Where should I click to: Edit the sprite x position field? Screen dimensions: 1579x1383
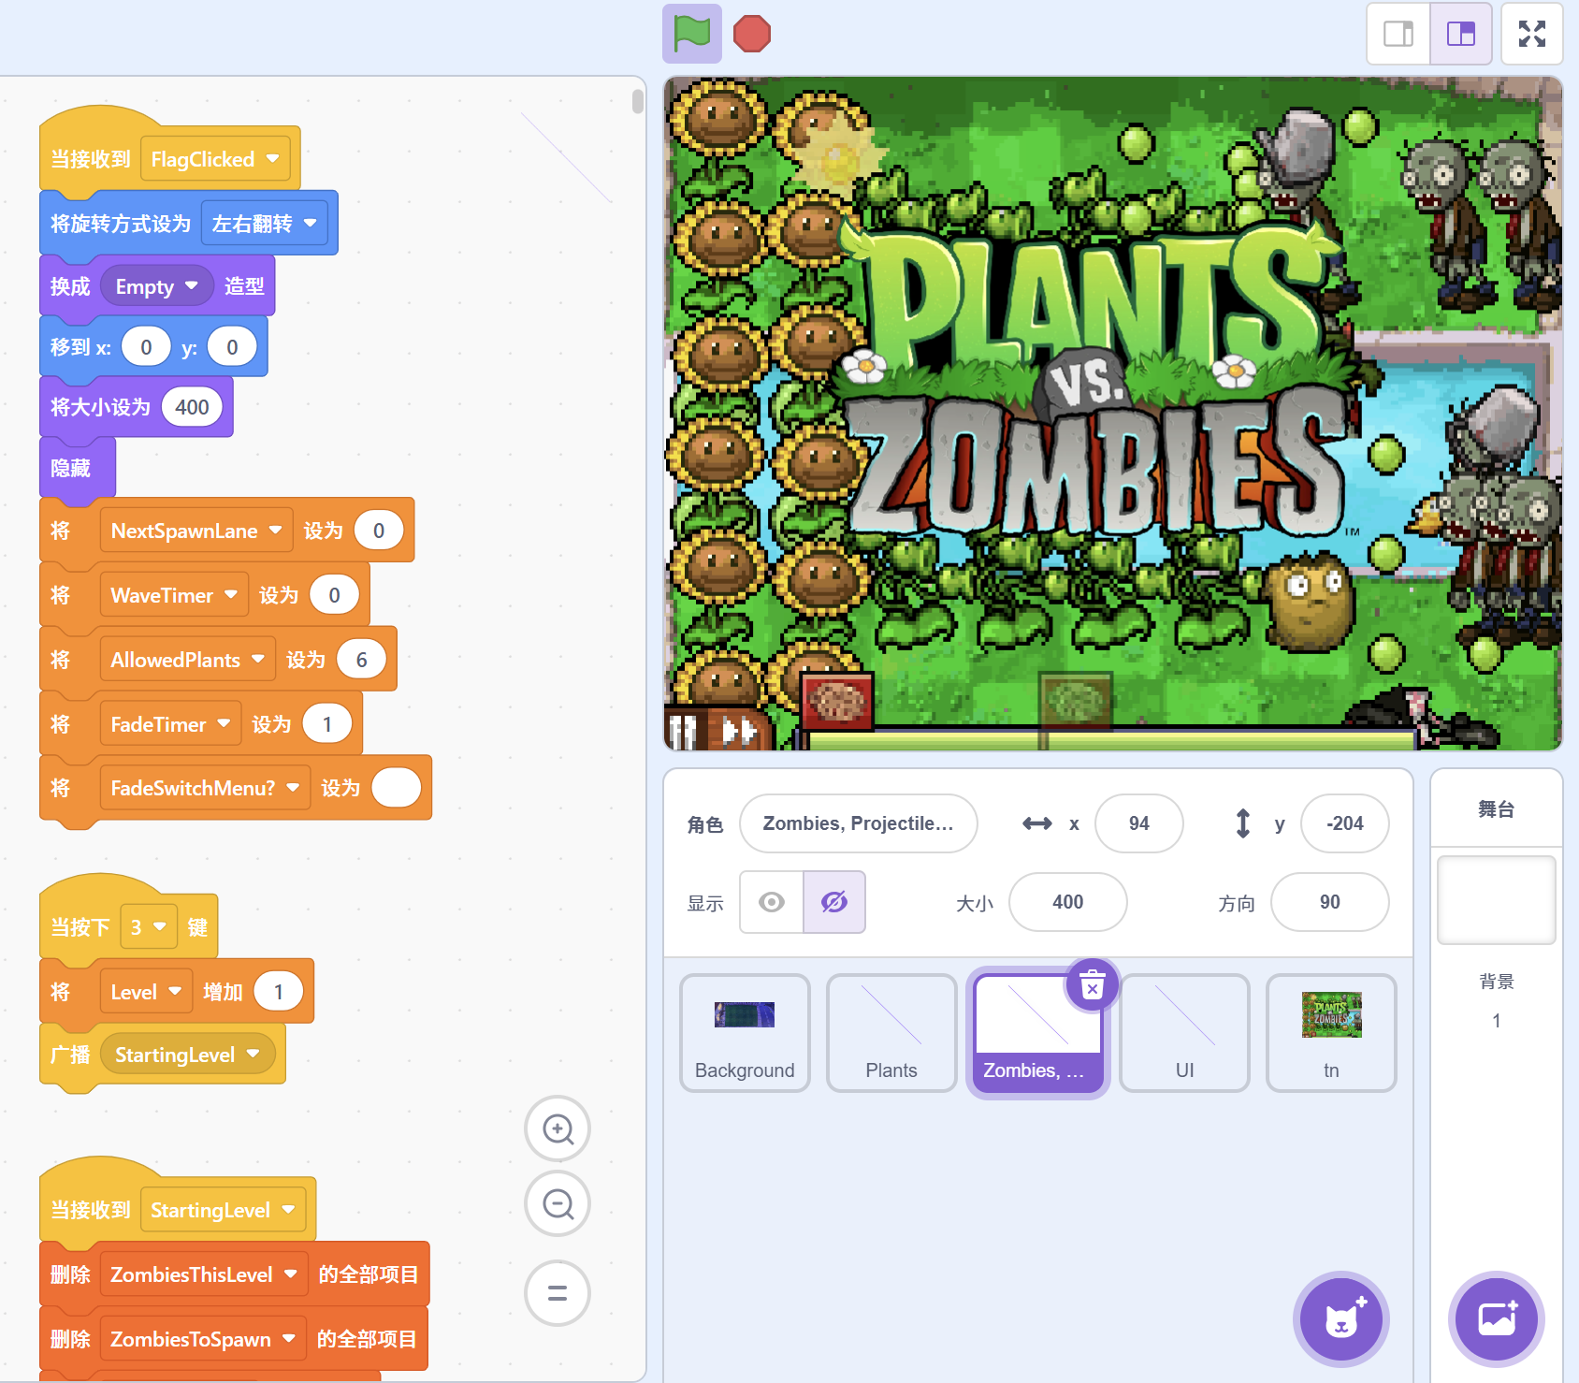coord(1139,823)
